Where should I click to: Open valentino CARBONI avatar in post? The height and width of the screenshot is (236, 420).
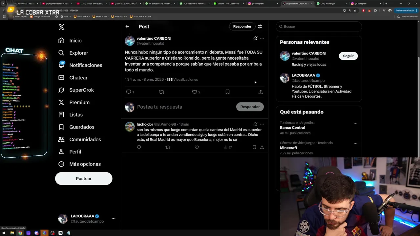click(x=130, y=41)
